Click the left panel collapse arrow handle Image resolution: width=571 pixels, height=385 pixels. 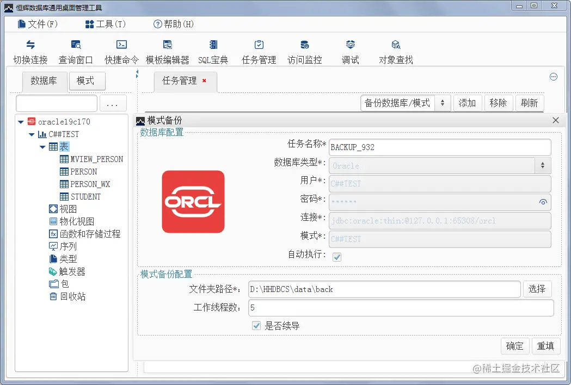[137, 74]
